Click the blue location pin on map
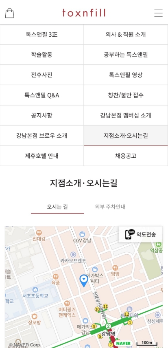The image size is (168, 348). [84, 280]
